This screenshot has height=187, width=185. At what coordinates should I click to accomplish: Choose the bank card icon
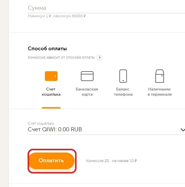(87, 76)
